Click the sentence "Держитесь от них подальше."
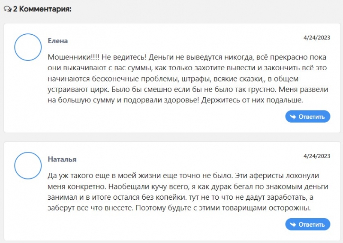 tap(252, 100)
